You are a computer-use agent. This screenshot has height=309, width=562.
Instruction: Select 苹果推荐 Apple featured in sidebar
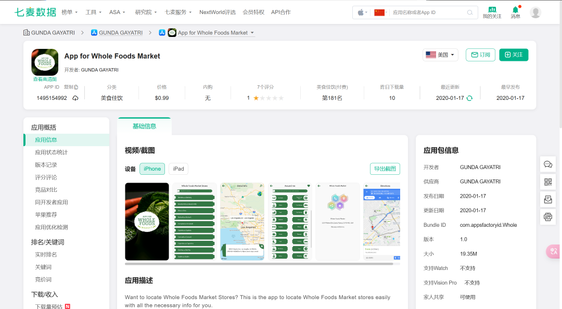click(x=46, y=215)
